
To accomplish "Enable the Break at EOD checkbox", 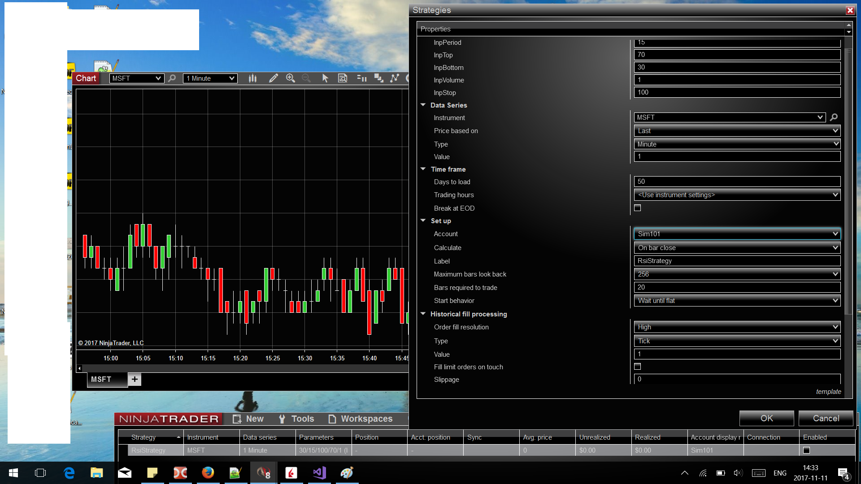I will pyautogui.click(x=638, y=208).
